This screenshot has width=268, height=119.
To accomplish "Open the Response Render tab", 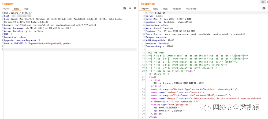I will (177, 9).
